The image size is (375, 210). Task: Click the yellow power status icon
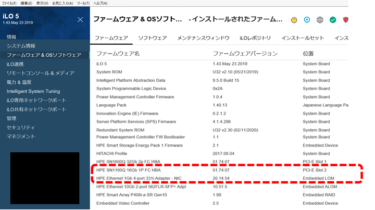click(x=294, y=20)
